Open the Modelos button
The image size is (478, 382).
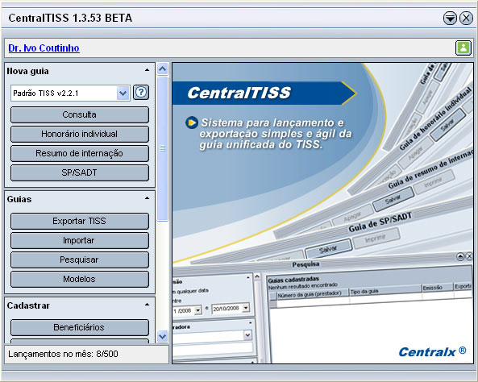pyautogui.click(x=80, y=280)
